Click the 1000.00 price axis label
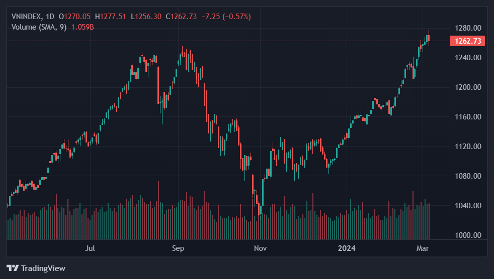 [467, 235]
